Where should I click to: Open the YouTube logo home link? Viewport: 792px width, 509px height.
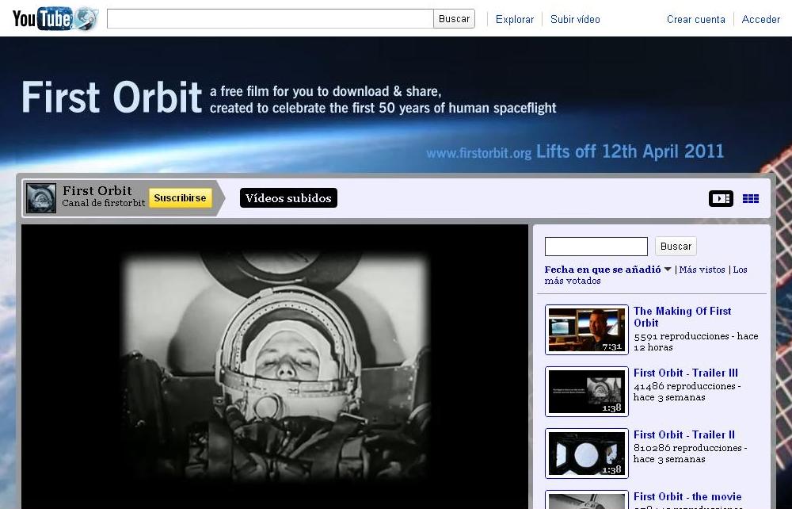pyautogui.click(x=55, y=19)
